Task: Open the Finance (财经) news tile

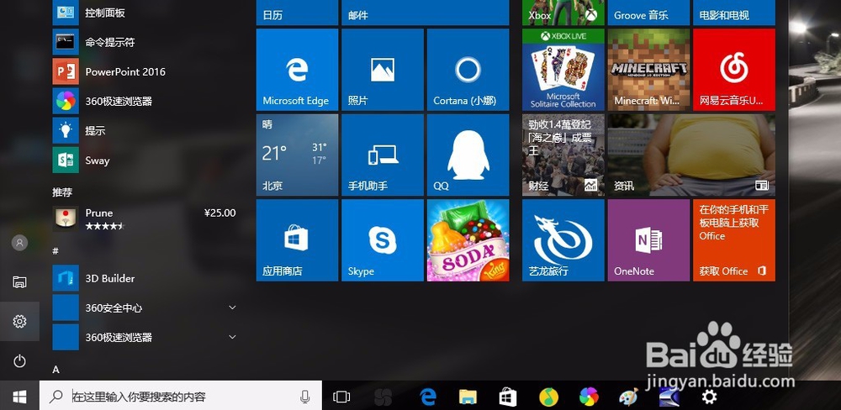Action: (563, 155)
